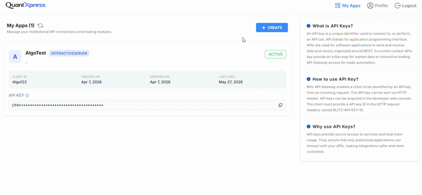The height and width of the screenshot is (195, 422).
Task: Click the API KEY label
Action: (x=16, y=95)
